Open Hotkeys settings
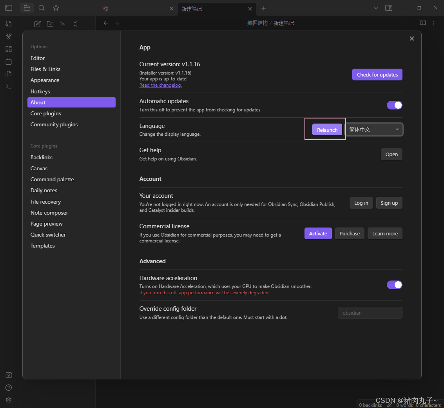 71,91
